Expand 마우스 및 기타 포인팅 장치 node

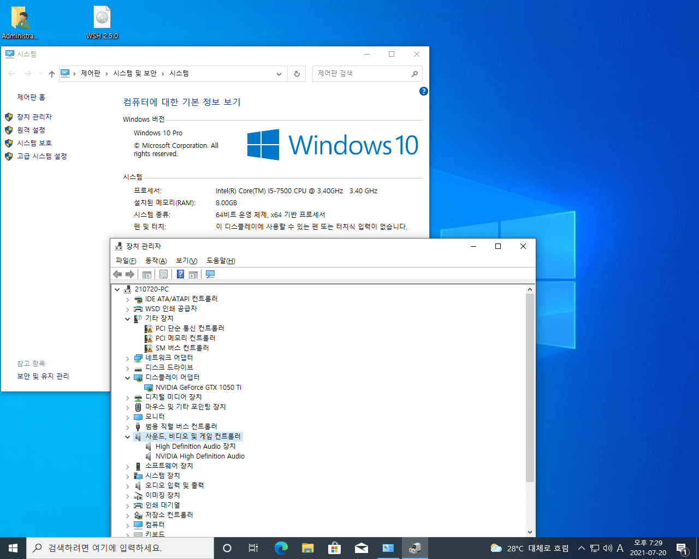point(128,407)
